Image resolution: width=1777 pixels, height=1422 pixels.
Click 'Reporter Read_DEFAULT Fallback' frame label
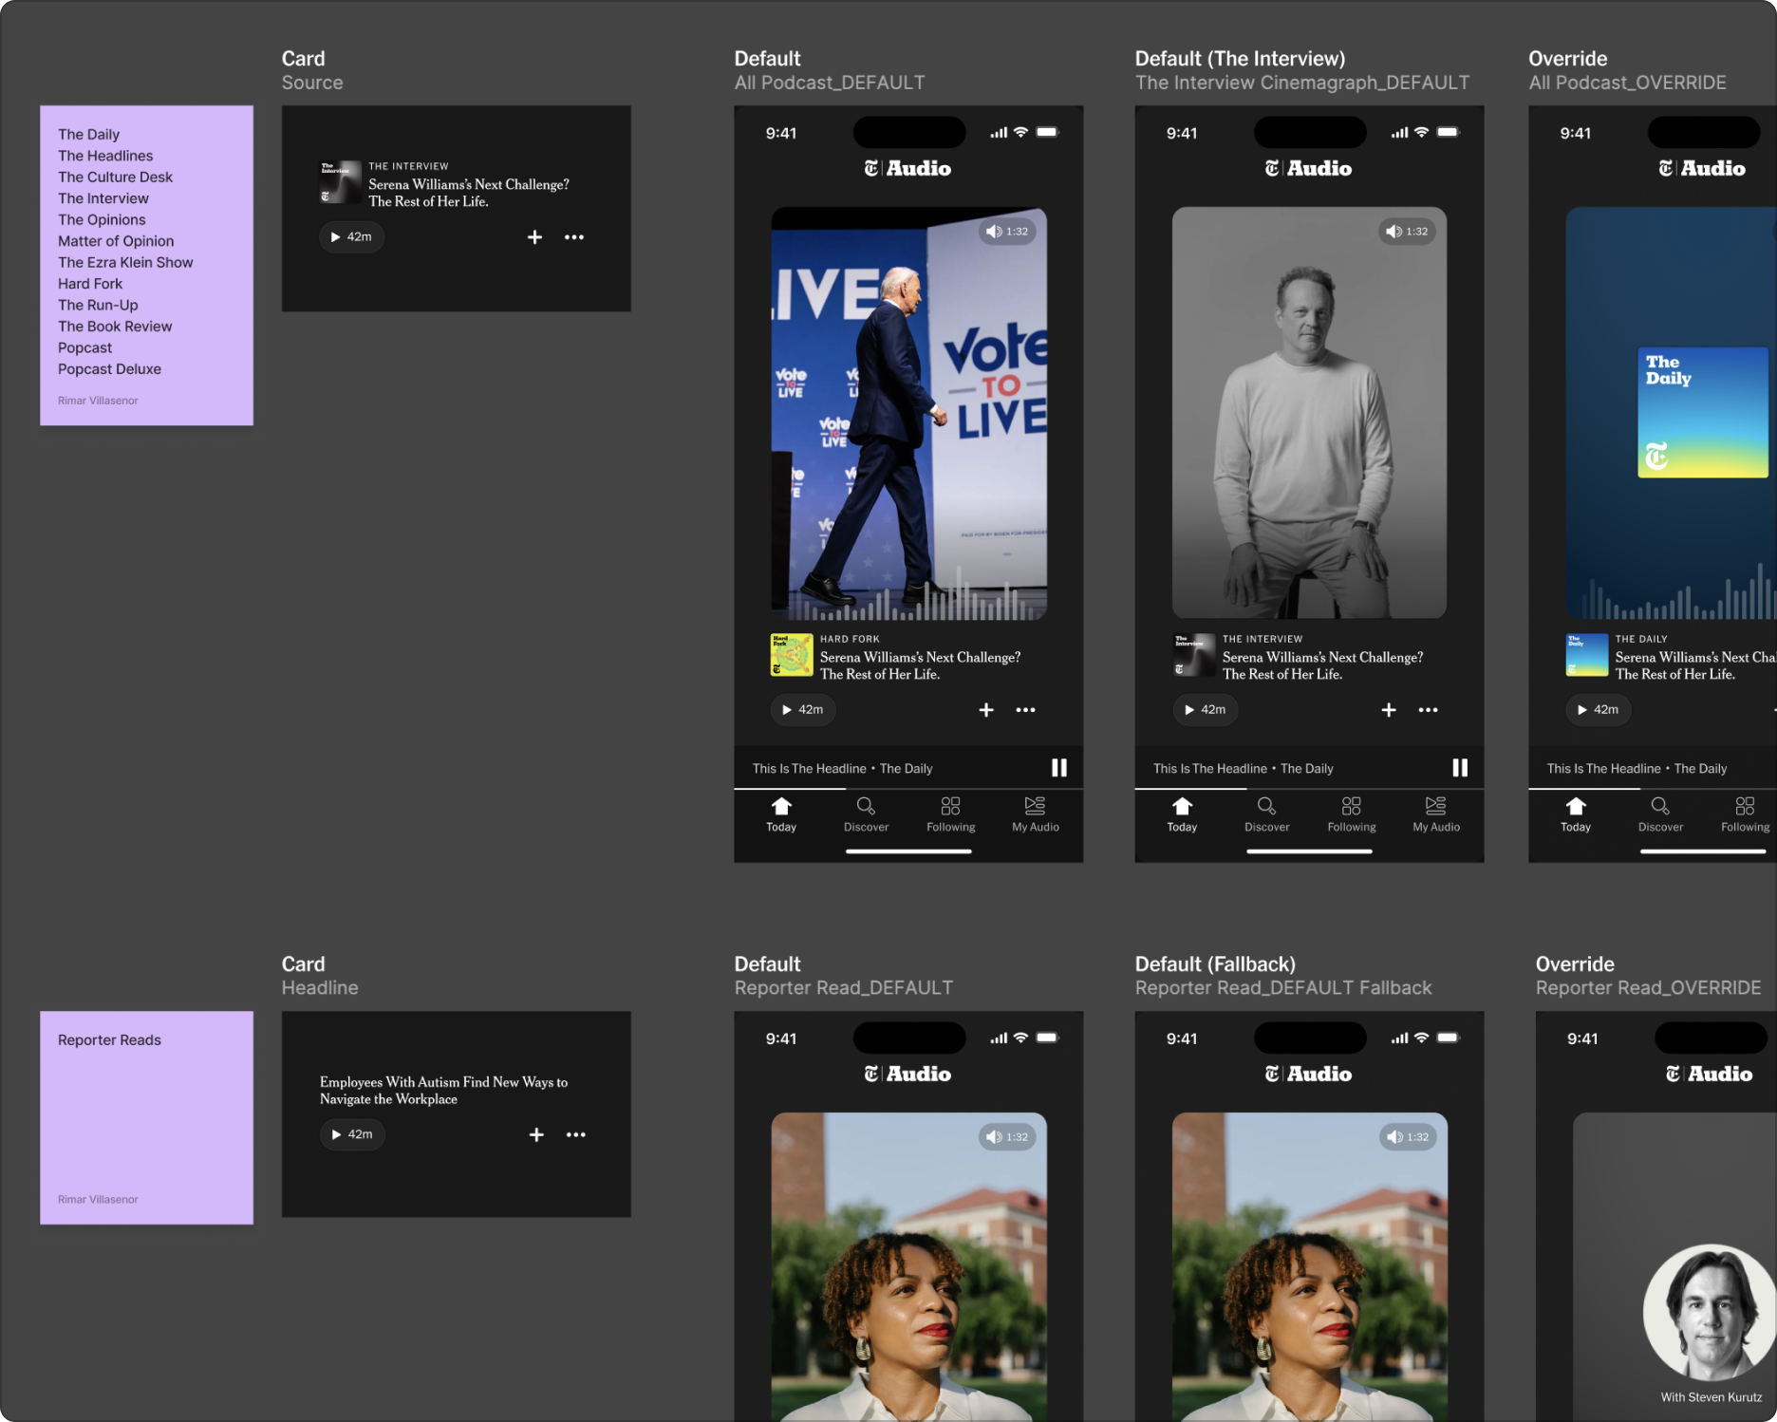pos(1283,988)
